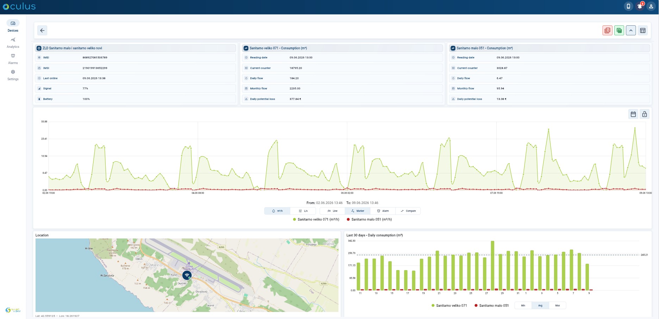Switch chart units to L/s
The width and height of the screenshot is (659, 319).
pyautogui.click(x=303, y=211)
